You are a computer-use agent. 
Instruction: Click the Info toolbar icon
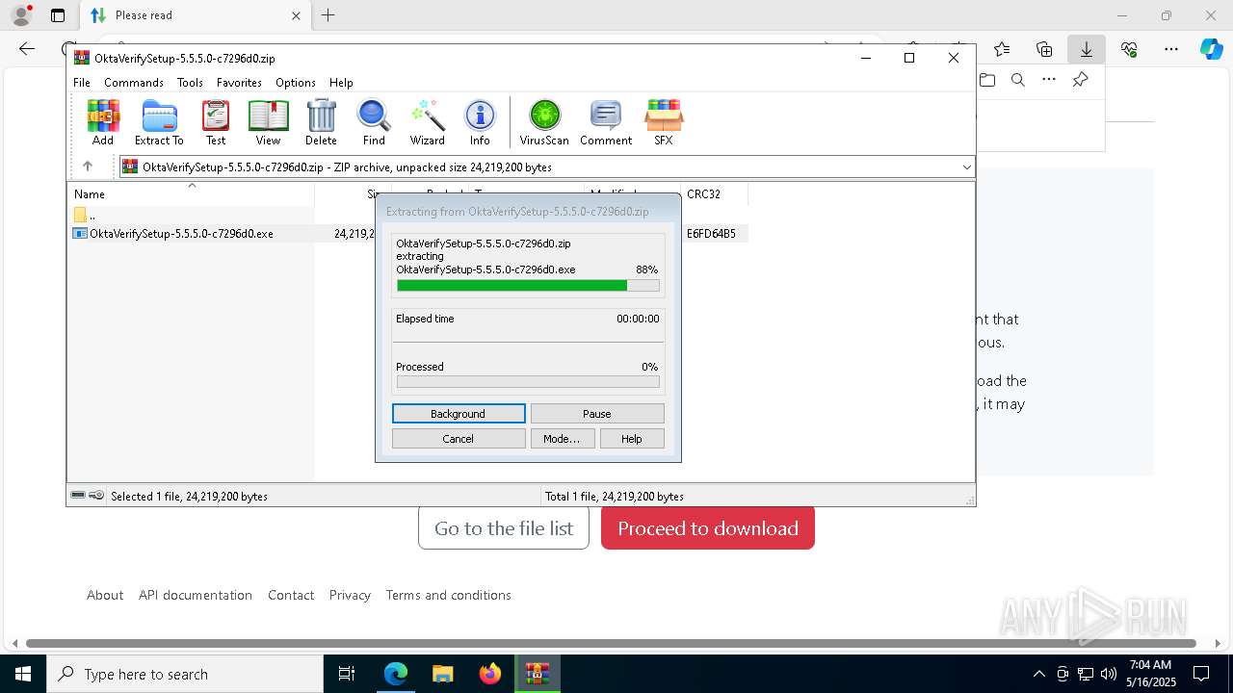point(480,122)
